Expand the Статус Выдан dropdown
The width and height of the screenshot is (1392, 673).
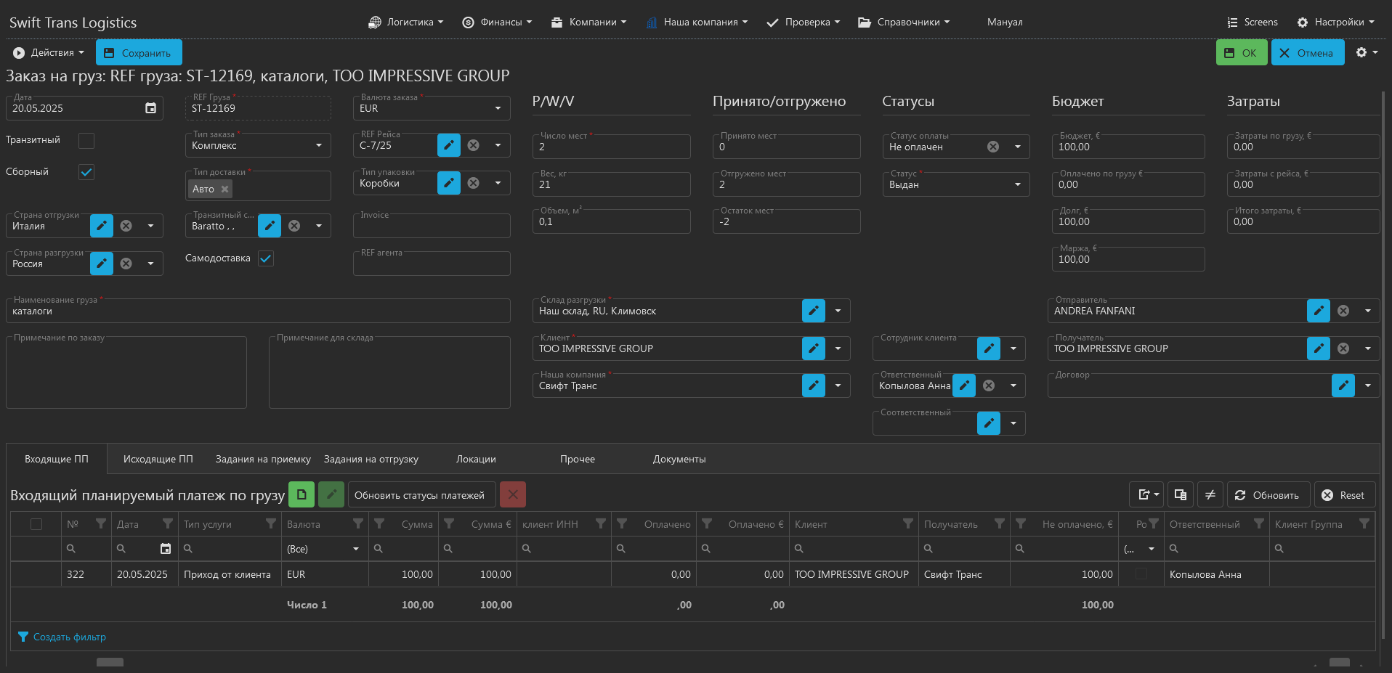[x=1018, y=184]
